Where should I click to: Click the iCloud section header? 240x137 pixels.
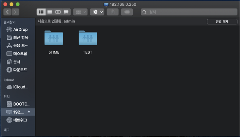pyautogui.click(x=9, y=80)
